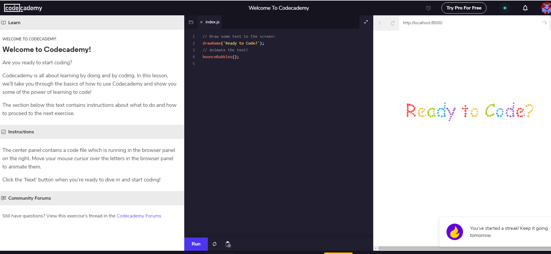The image size is (551, 254).
Task: Click the bounceBubbles(); code line
Action: tap(221, 57)
